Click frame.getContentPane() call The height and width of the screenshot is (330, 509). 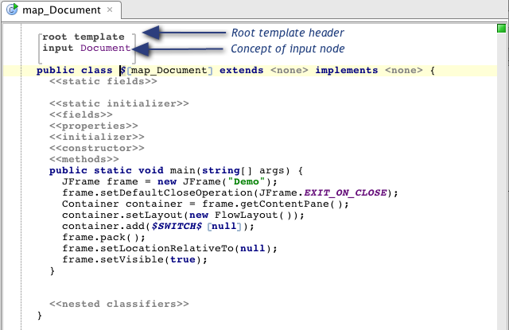point(272,204)
